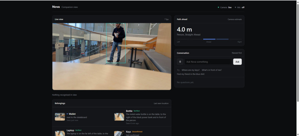The width and height of the screenshot is (299, 136).
Task: Click the Keys belonging name
Action: pyautogui.click(x=128, y=132)
